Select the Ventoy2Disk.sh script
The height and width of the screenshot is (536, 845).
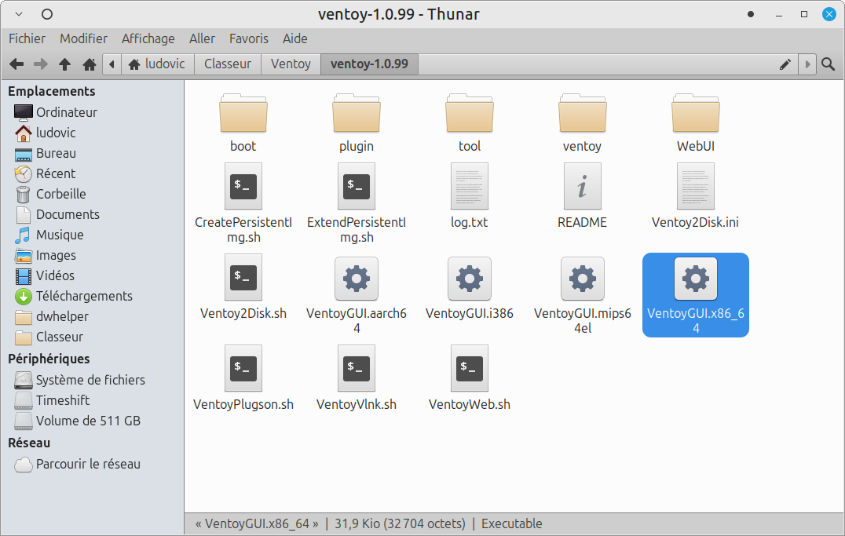(243, 286)
